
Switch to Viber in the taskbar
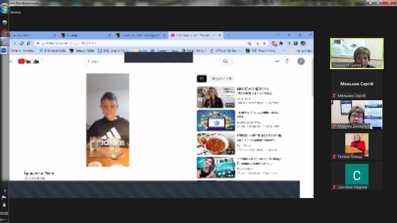pyautogui.click(x=4, y=41)
